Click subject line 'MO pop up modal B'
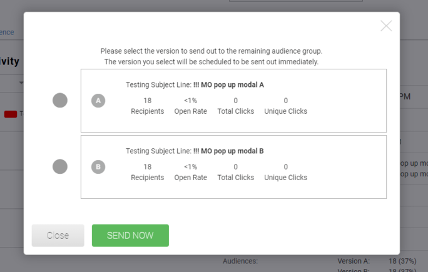 pyautogui.click(x=228, y=151)
